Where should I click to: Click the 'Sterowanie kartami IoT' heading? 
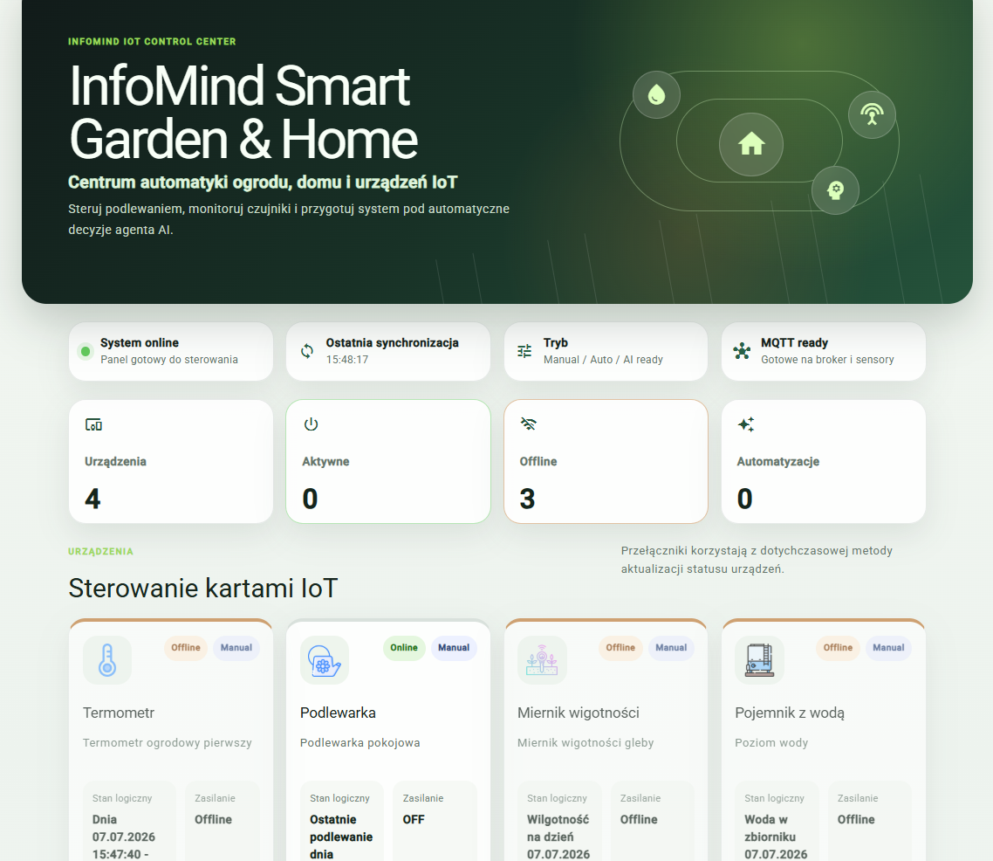pyautogui.click(x=202, y=588)
